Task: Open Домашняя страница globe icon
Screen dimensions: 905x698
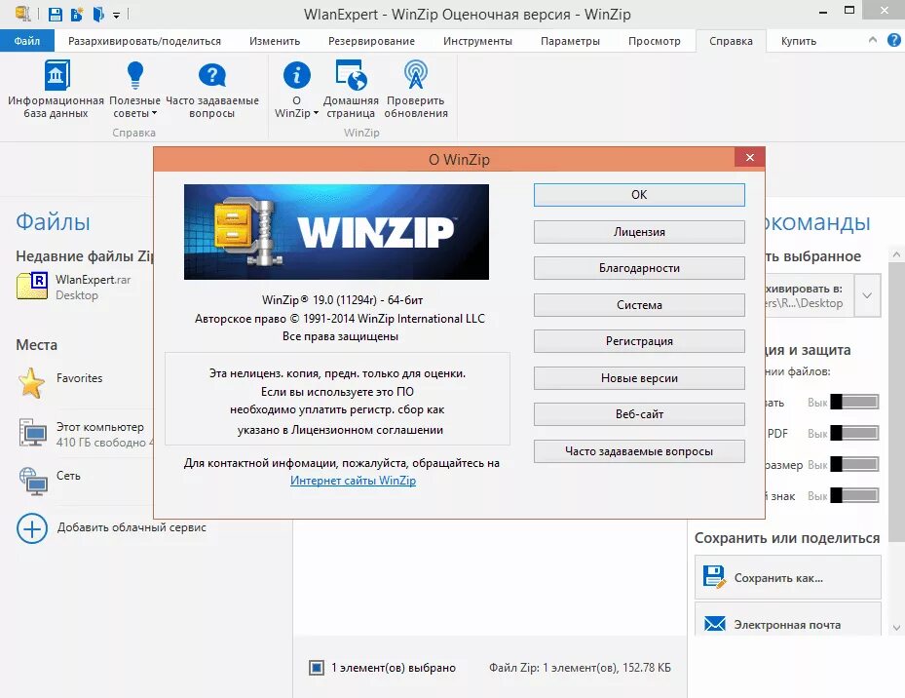Action: pyautogui.click(x=351, y=76)
